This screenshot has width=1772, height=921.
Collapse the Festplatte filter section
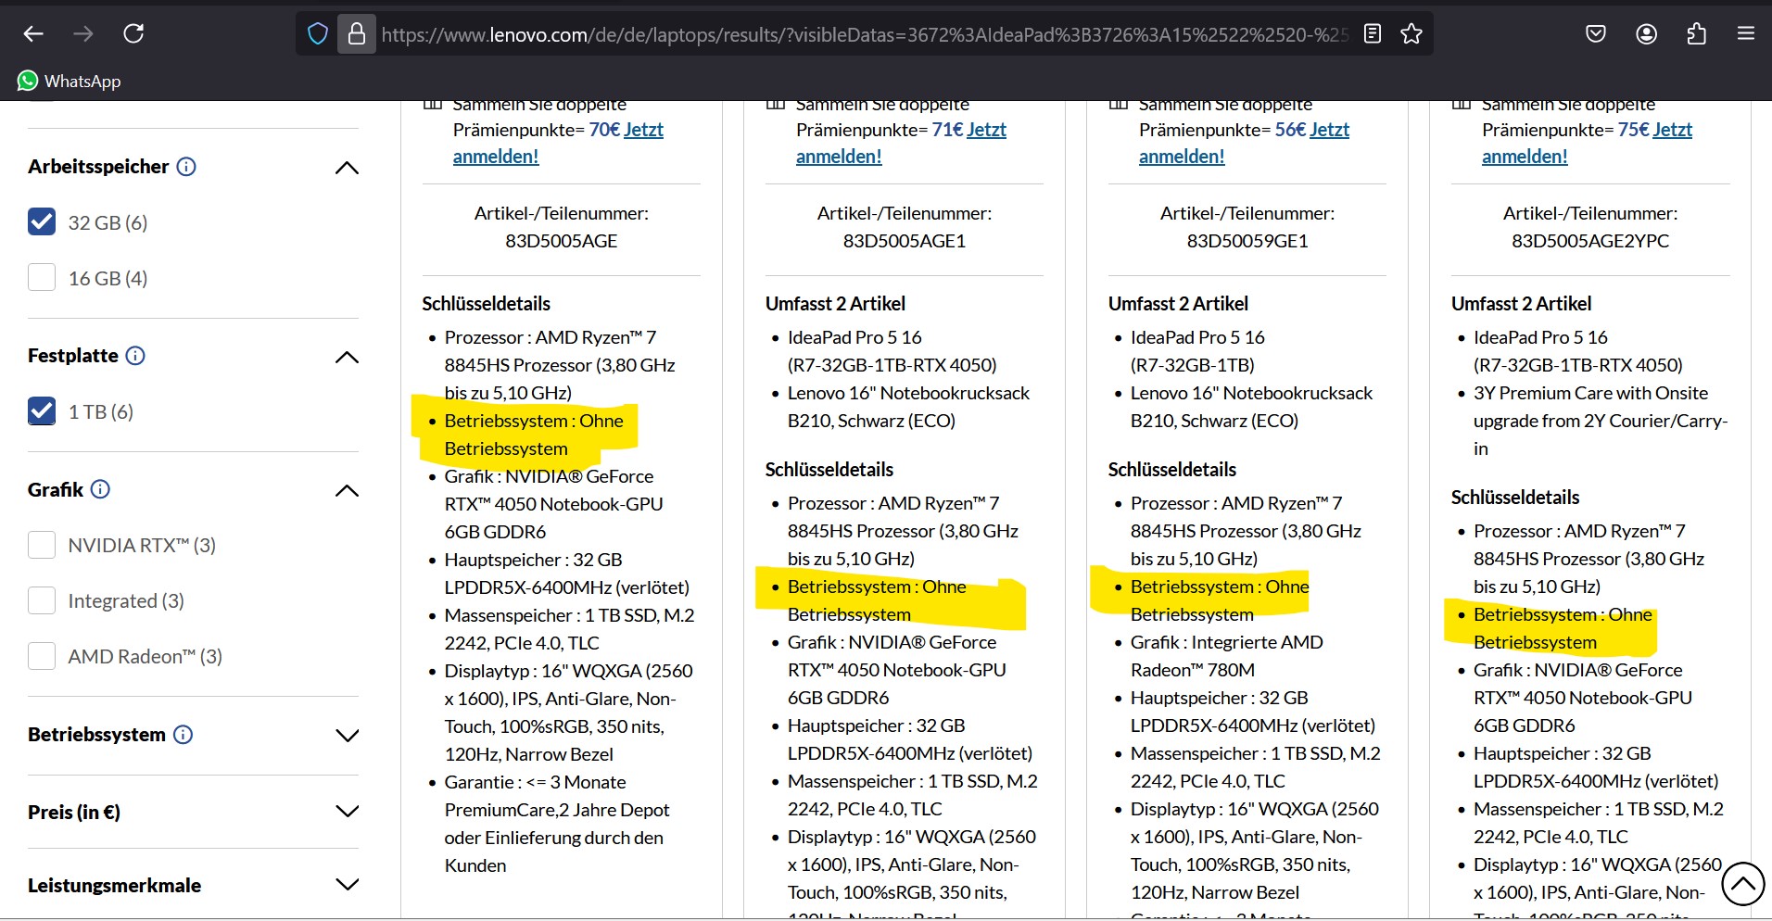tap(347, 357)
